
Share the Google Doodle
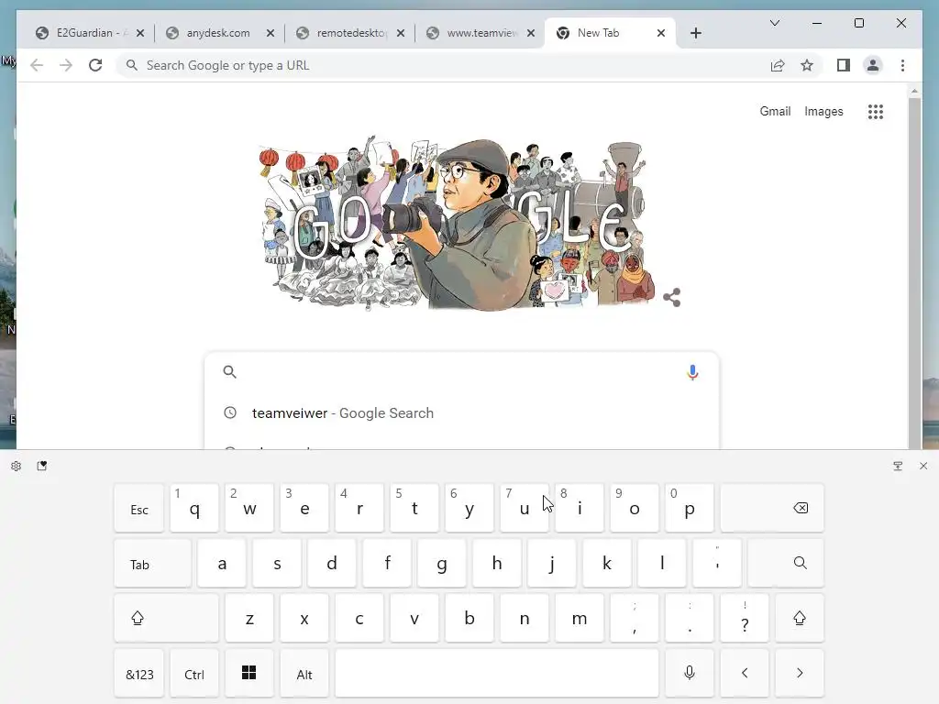(672, 297)
